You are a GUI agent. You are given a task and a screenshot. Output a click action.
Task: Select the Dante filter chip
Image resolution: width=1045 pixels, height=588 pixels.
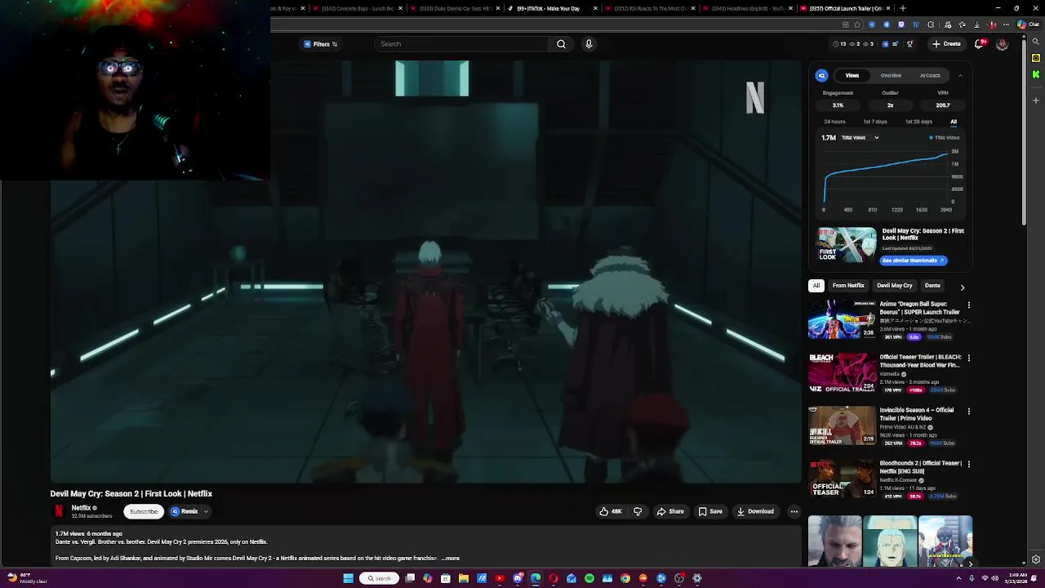(932, 286)
